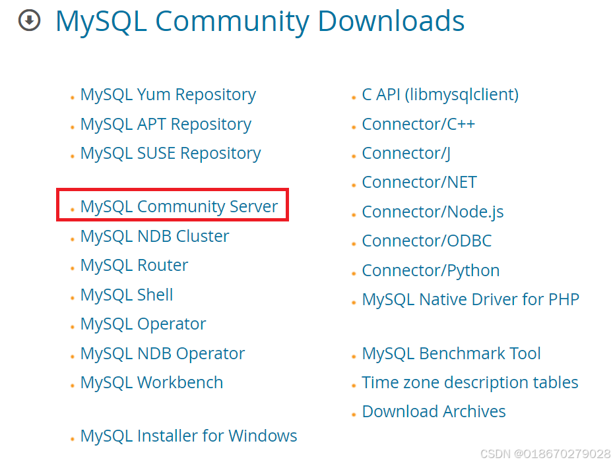Open MySQL Native Driver for PHP link
Viewport: 613px width, 464px height.
[x=470, y=300]
